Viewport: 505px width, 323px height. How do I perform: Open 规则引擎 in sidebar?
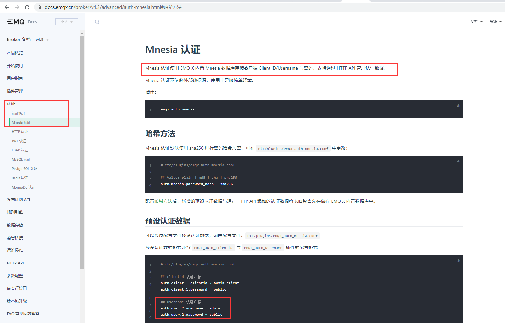coord(15,212)
